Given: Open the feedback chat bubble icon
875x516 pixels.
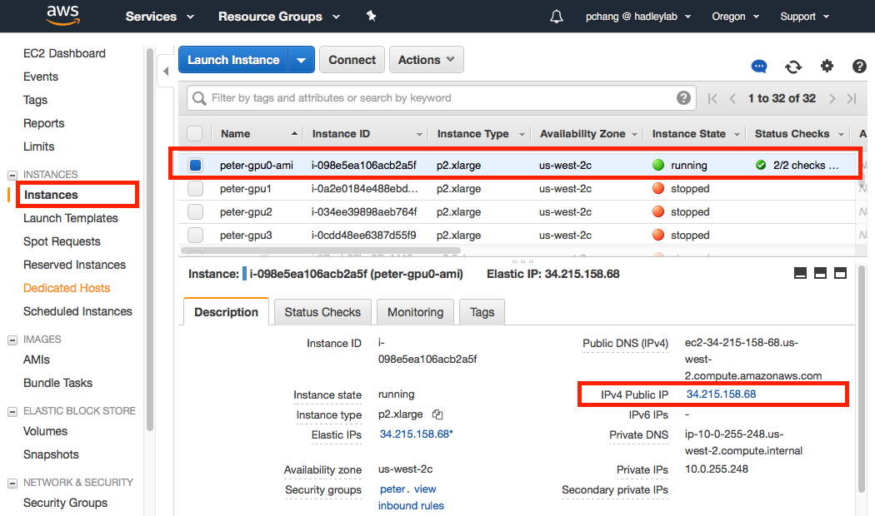Looking at the screenshot, I should (759, 67).
